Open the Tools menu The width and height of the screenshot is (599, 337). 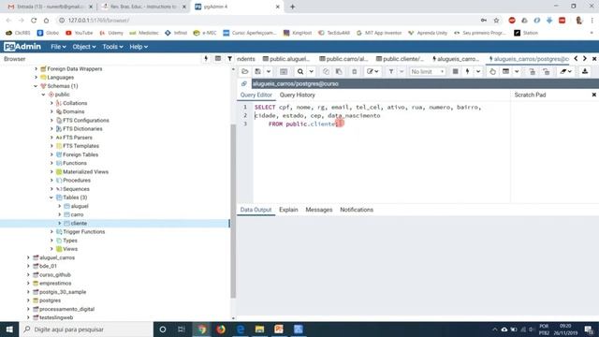click(x=112, y=47)
